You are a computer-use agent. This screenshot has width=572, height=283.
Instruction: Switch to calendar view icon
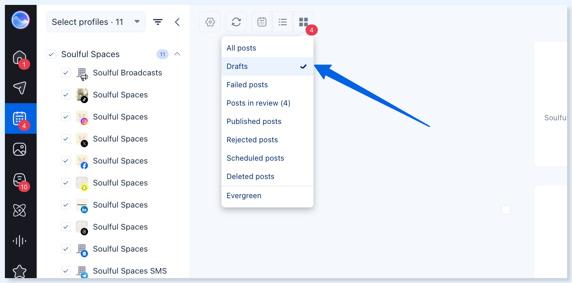[x=262, y=22]
